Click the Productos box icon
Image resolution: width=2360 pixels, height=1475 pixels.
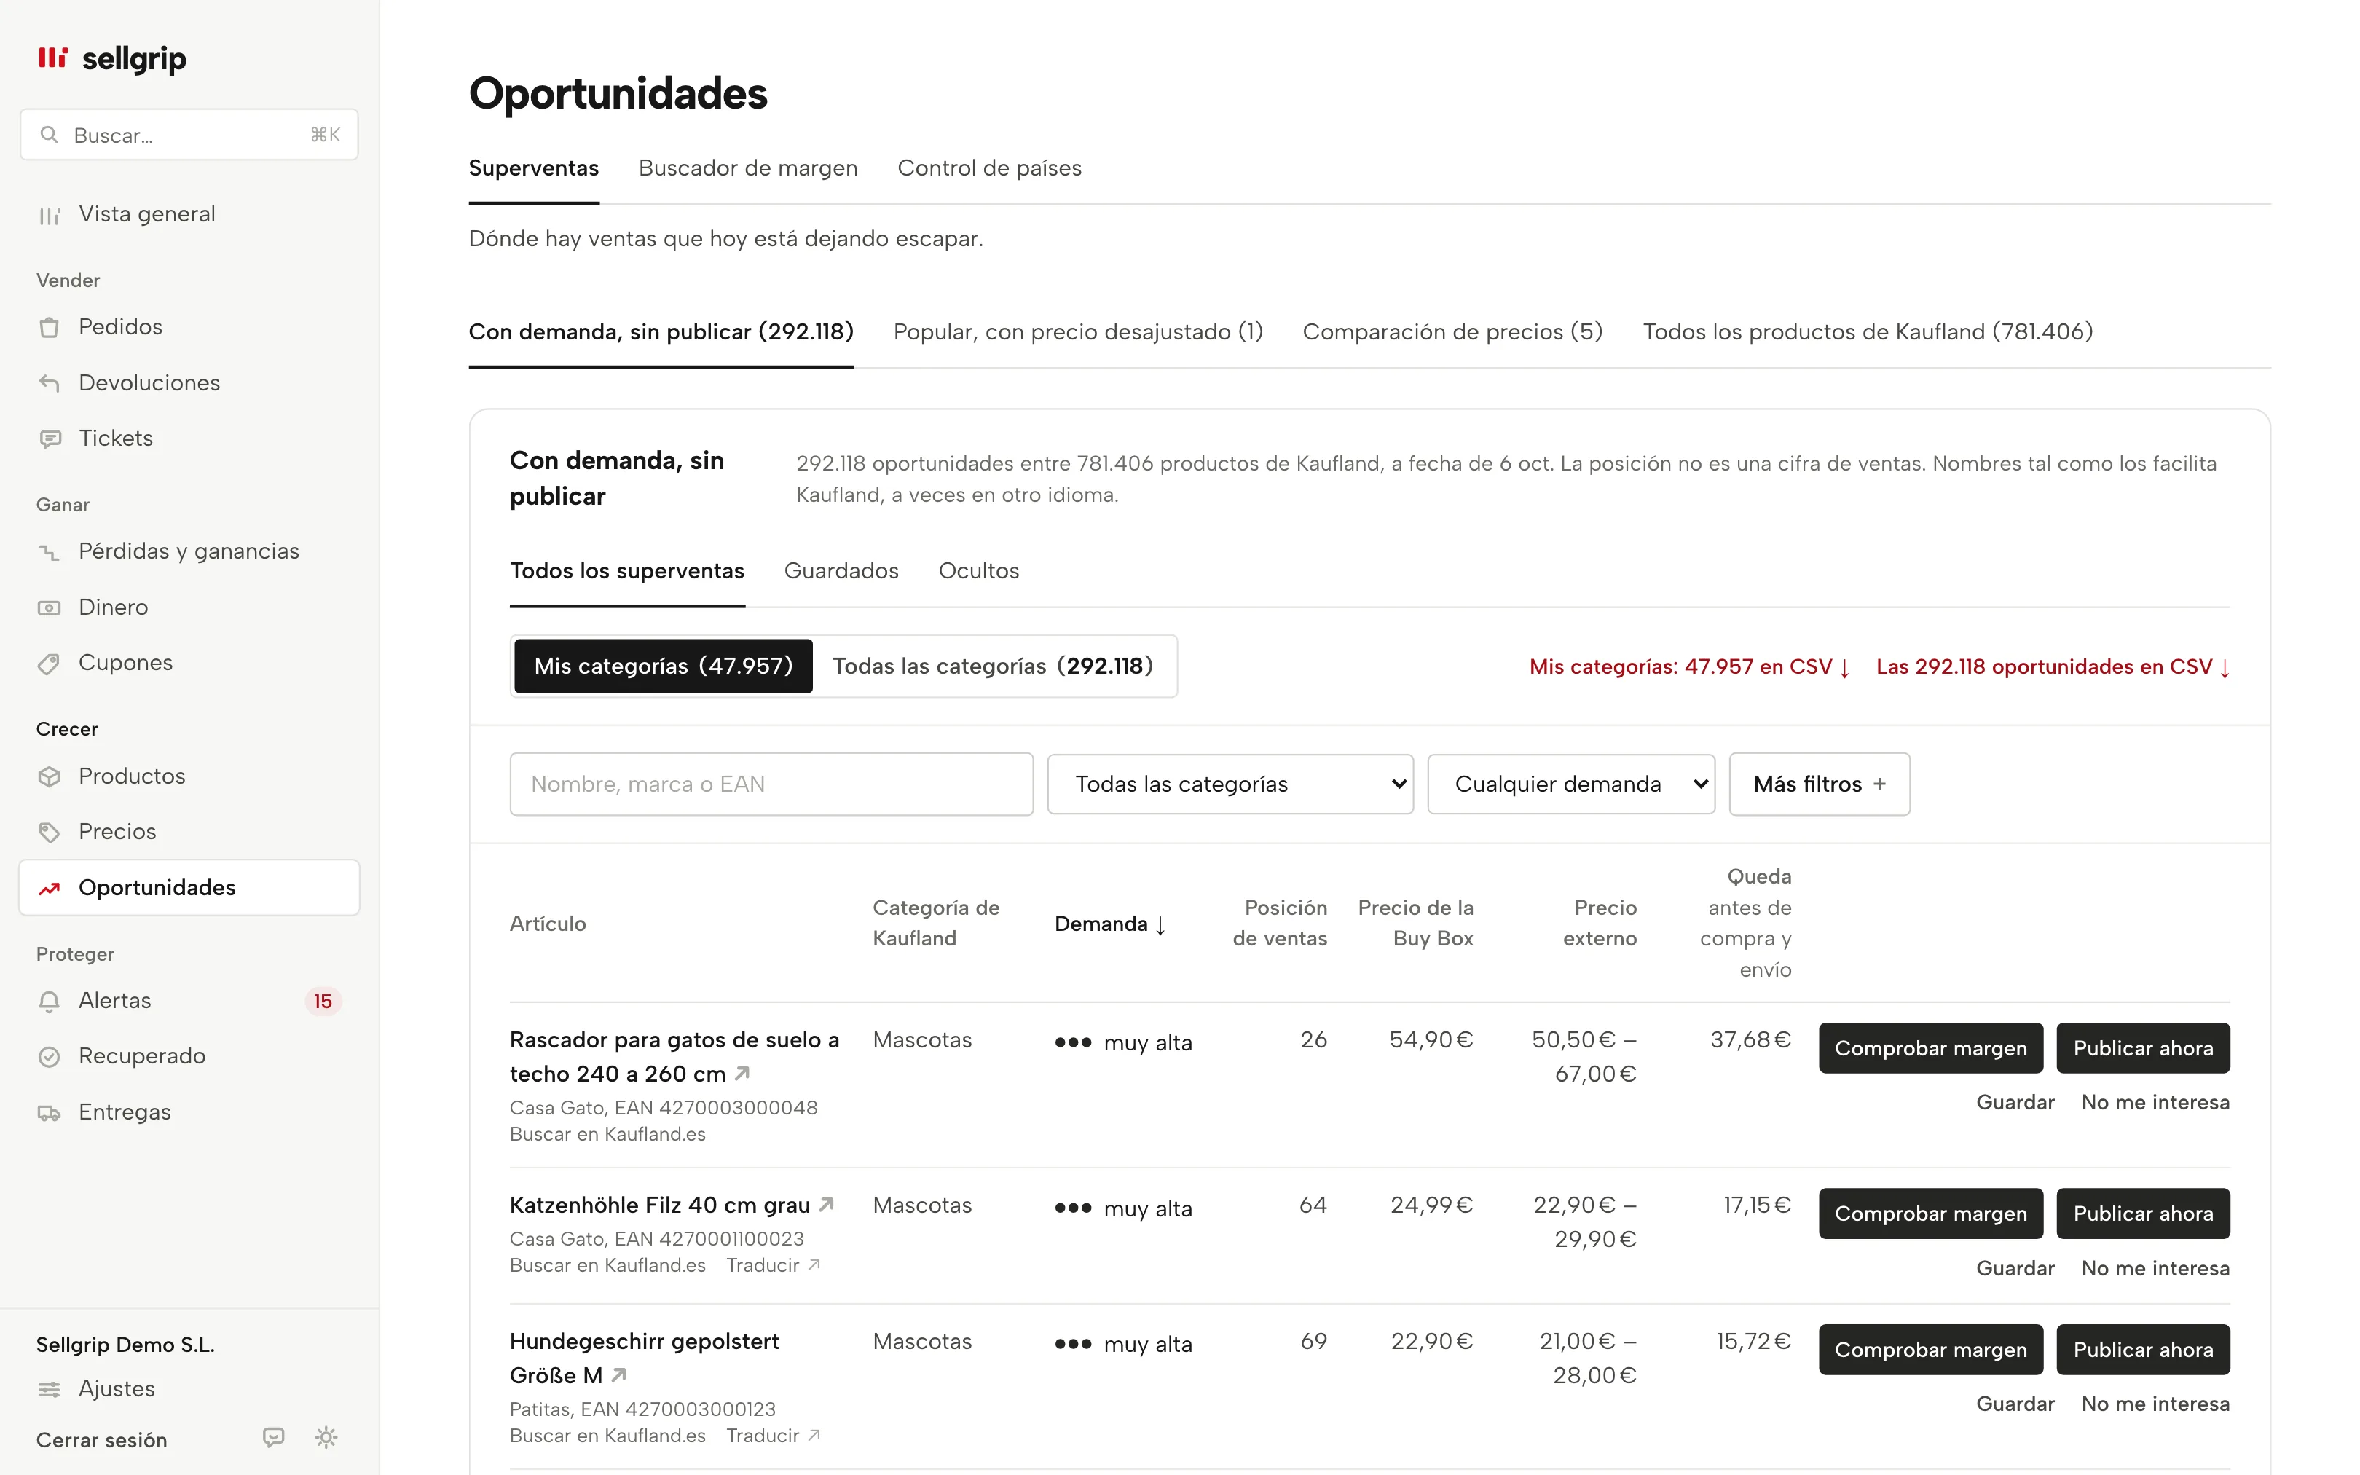pyautogui.click(x=49, y=776)
